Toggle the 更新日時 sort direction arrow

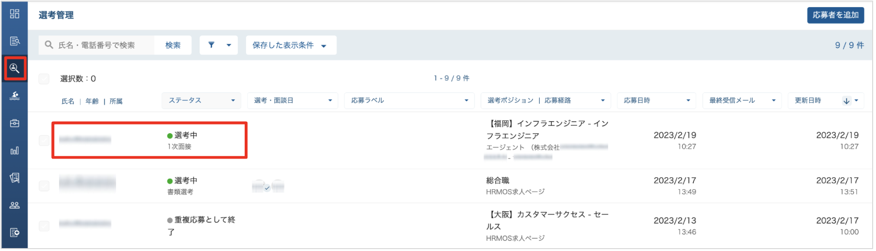(846, 101)
